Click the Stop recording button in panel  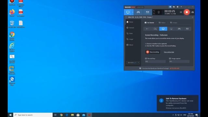[152, 52]
